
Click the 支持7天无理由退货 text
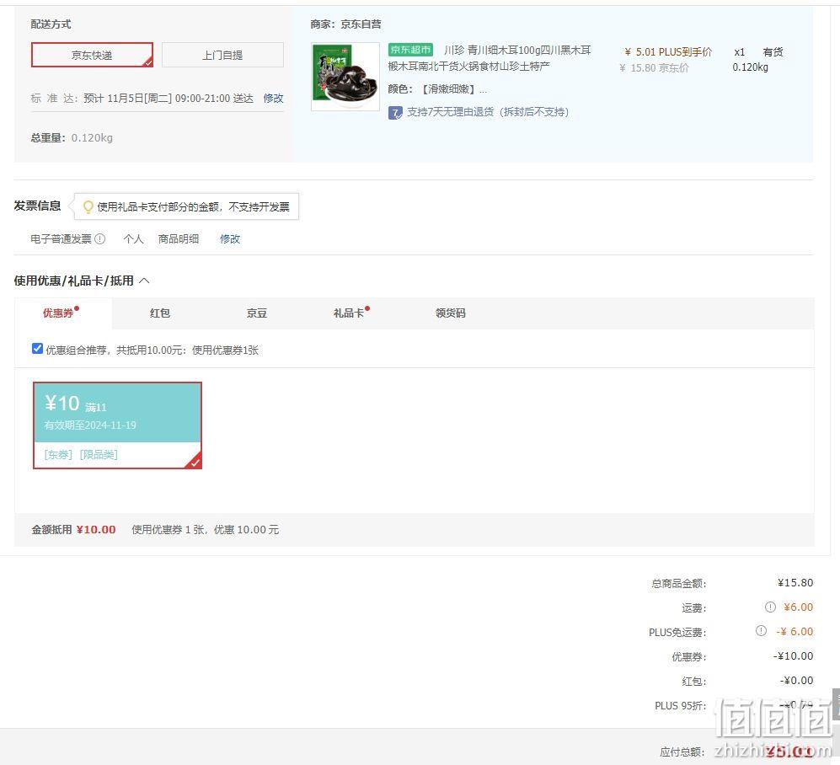point(488,112)
